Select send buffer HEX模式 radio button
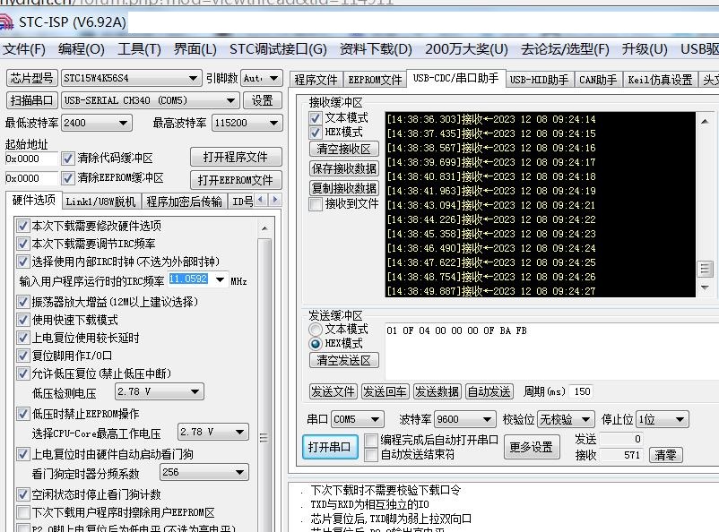 pos(316,344)
